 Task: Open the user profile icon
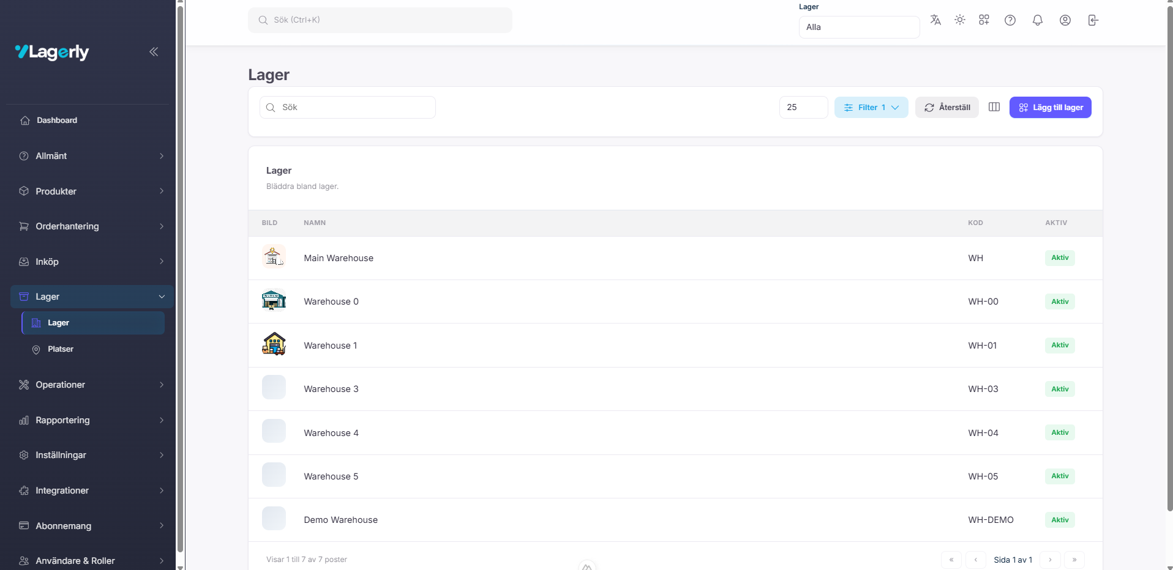pos(1065,20)
